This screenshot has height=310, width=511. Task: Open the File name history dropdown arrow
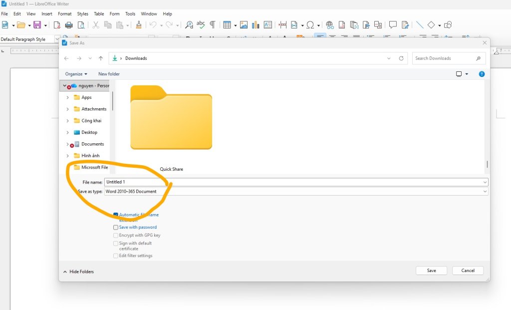(485, 182)
